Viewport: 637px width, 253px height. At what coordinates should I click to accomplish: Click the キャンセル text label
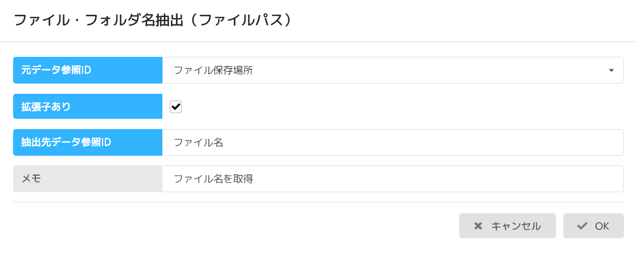tap(516, 226)
